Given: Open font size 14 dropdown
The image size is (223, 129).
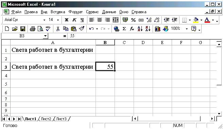Looking at the screenshot, I should point(58,20).
